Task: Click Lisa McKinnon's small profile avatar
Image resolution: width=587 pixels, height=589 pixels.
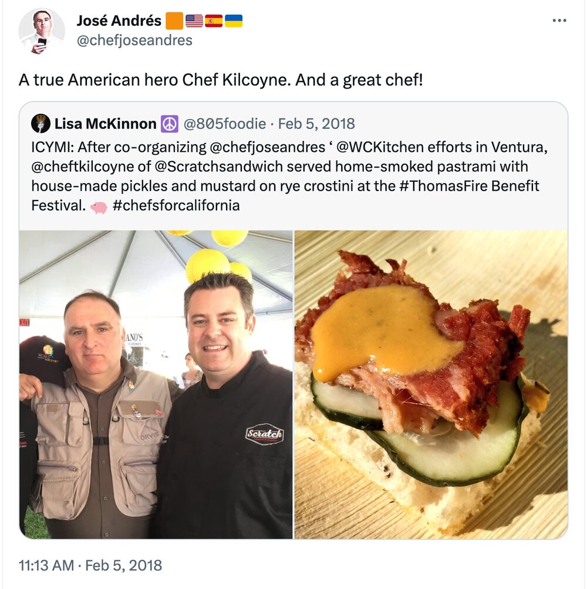Action: (41, 124)
